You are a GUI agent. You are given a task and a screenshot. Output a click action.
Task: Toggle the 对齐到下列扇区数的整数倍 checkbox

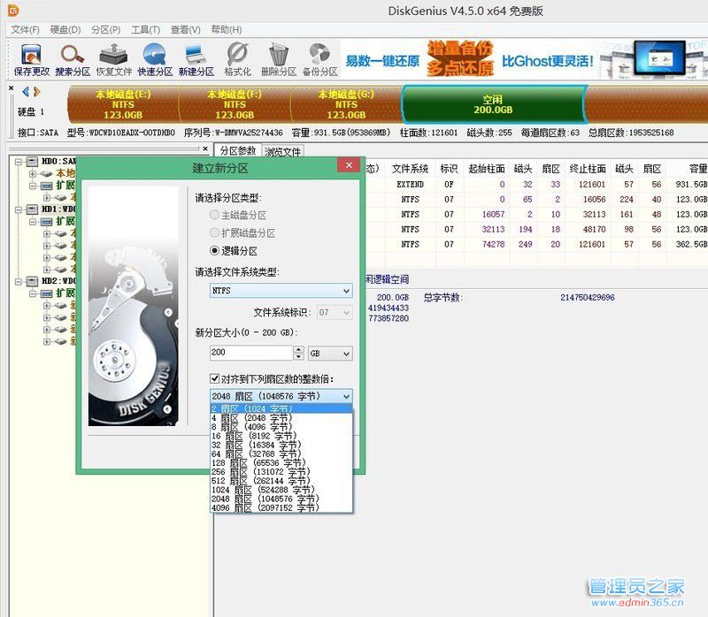215,378
